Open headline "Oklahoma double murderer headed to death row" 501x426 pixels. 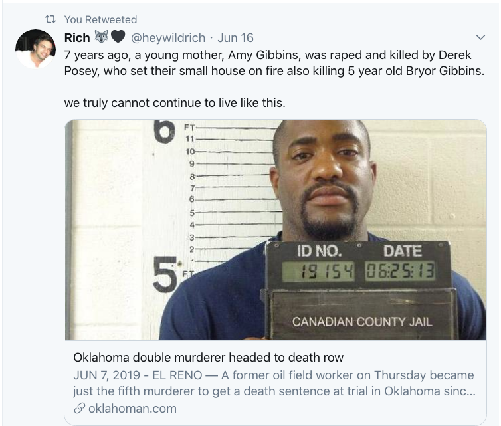click(x=208, y=357)
